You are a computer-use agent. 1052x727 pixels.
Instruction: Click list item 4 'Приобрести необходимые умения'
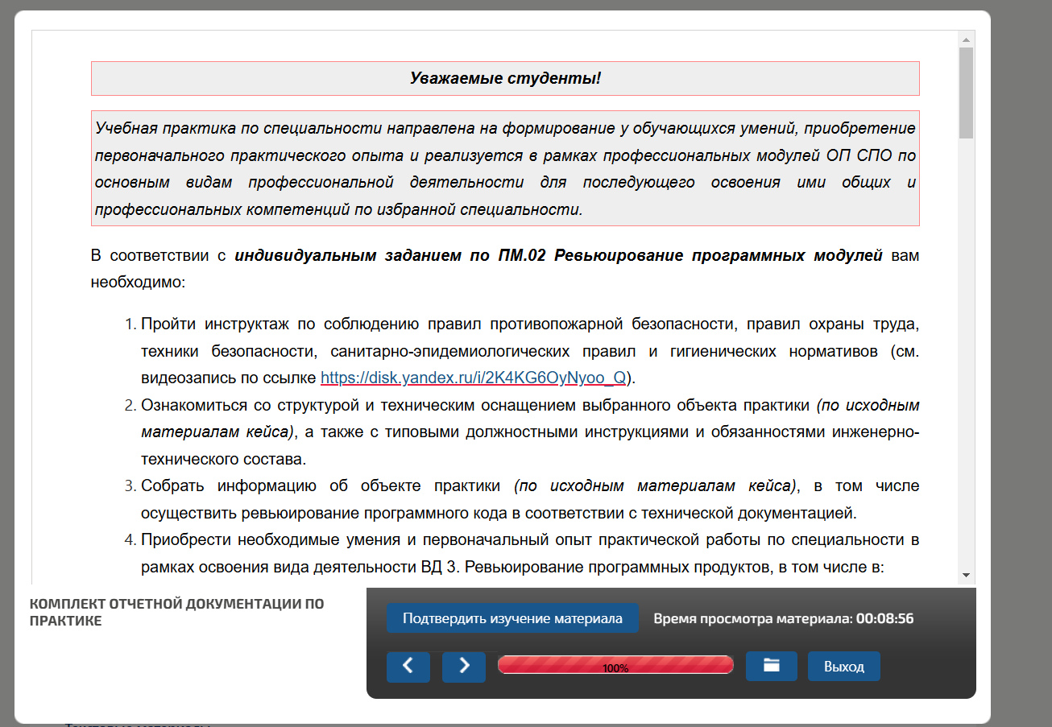529,553
